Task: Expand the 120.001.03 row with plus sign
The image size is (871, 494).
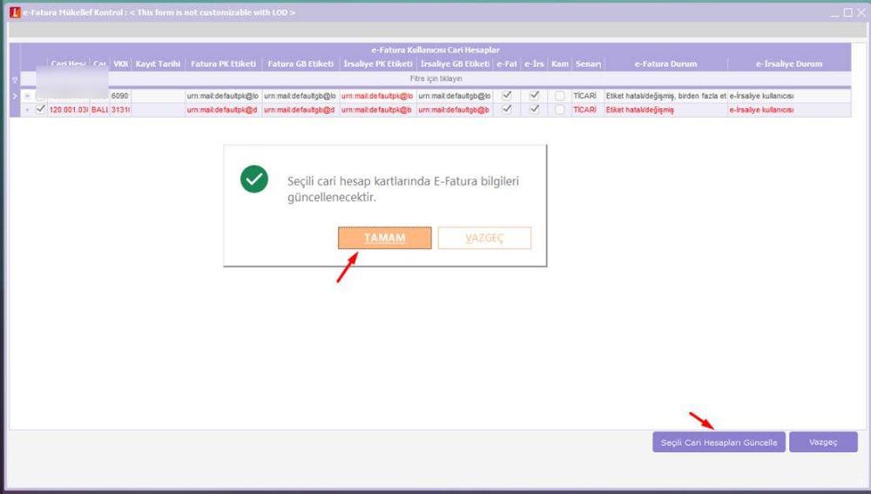Action: pyautogui.click(x=27, y=110)
